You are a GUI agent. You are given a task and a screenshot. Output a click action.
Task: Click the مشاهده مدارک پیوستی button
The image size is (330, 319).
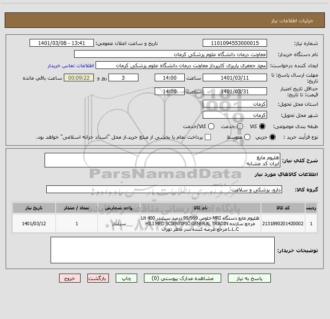click(x=183, y=278)
